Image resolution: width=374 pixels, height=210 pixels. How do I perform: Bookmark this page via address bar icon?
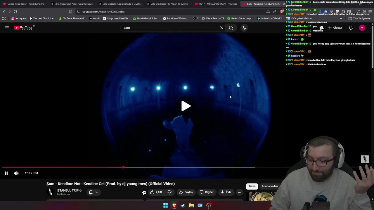point(70,12)
